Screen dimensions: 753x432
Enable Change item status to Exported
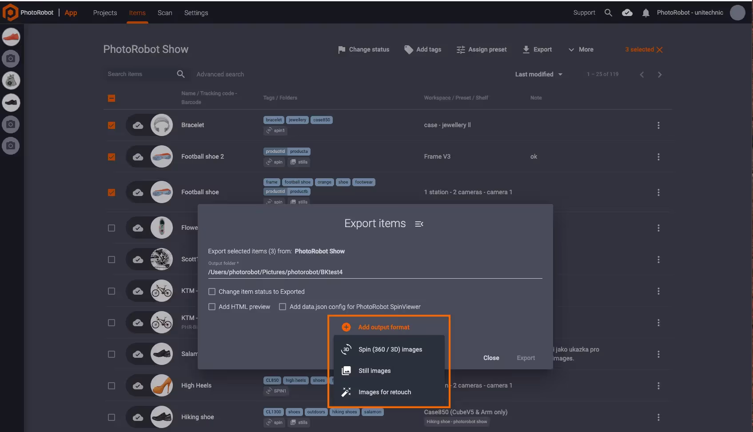212,292
